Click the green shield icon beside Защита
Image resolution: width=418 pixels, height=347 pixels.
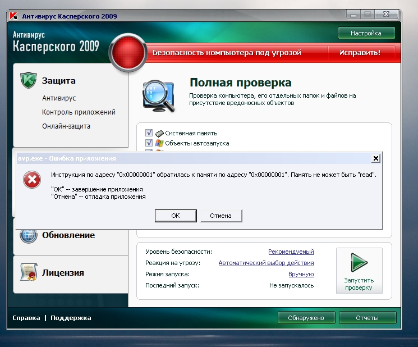pos(28,80)
